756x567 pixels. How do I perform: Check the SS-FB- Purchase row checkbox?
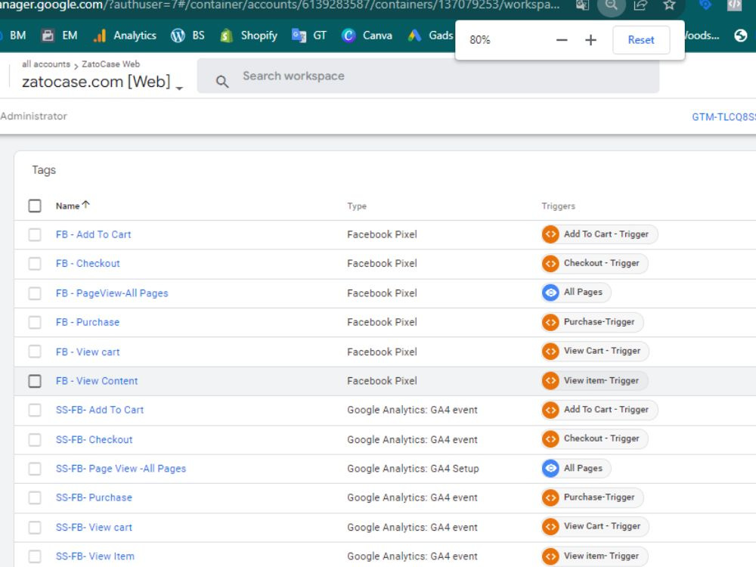pyautogui.click(x=34, y=497)
